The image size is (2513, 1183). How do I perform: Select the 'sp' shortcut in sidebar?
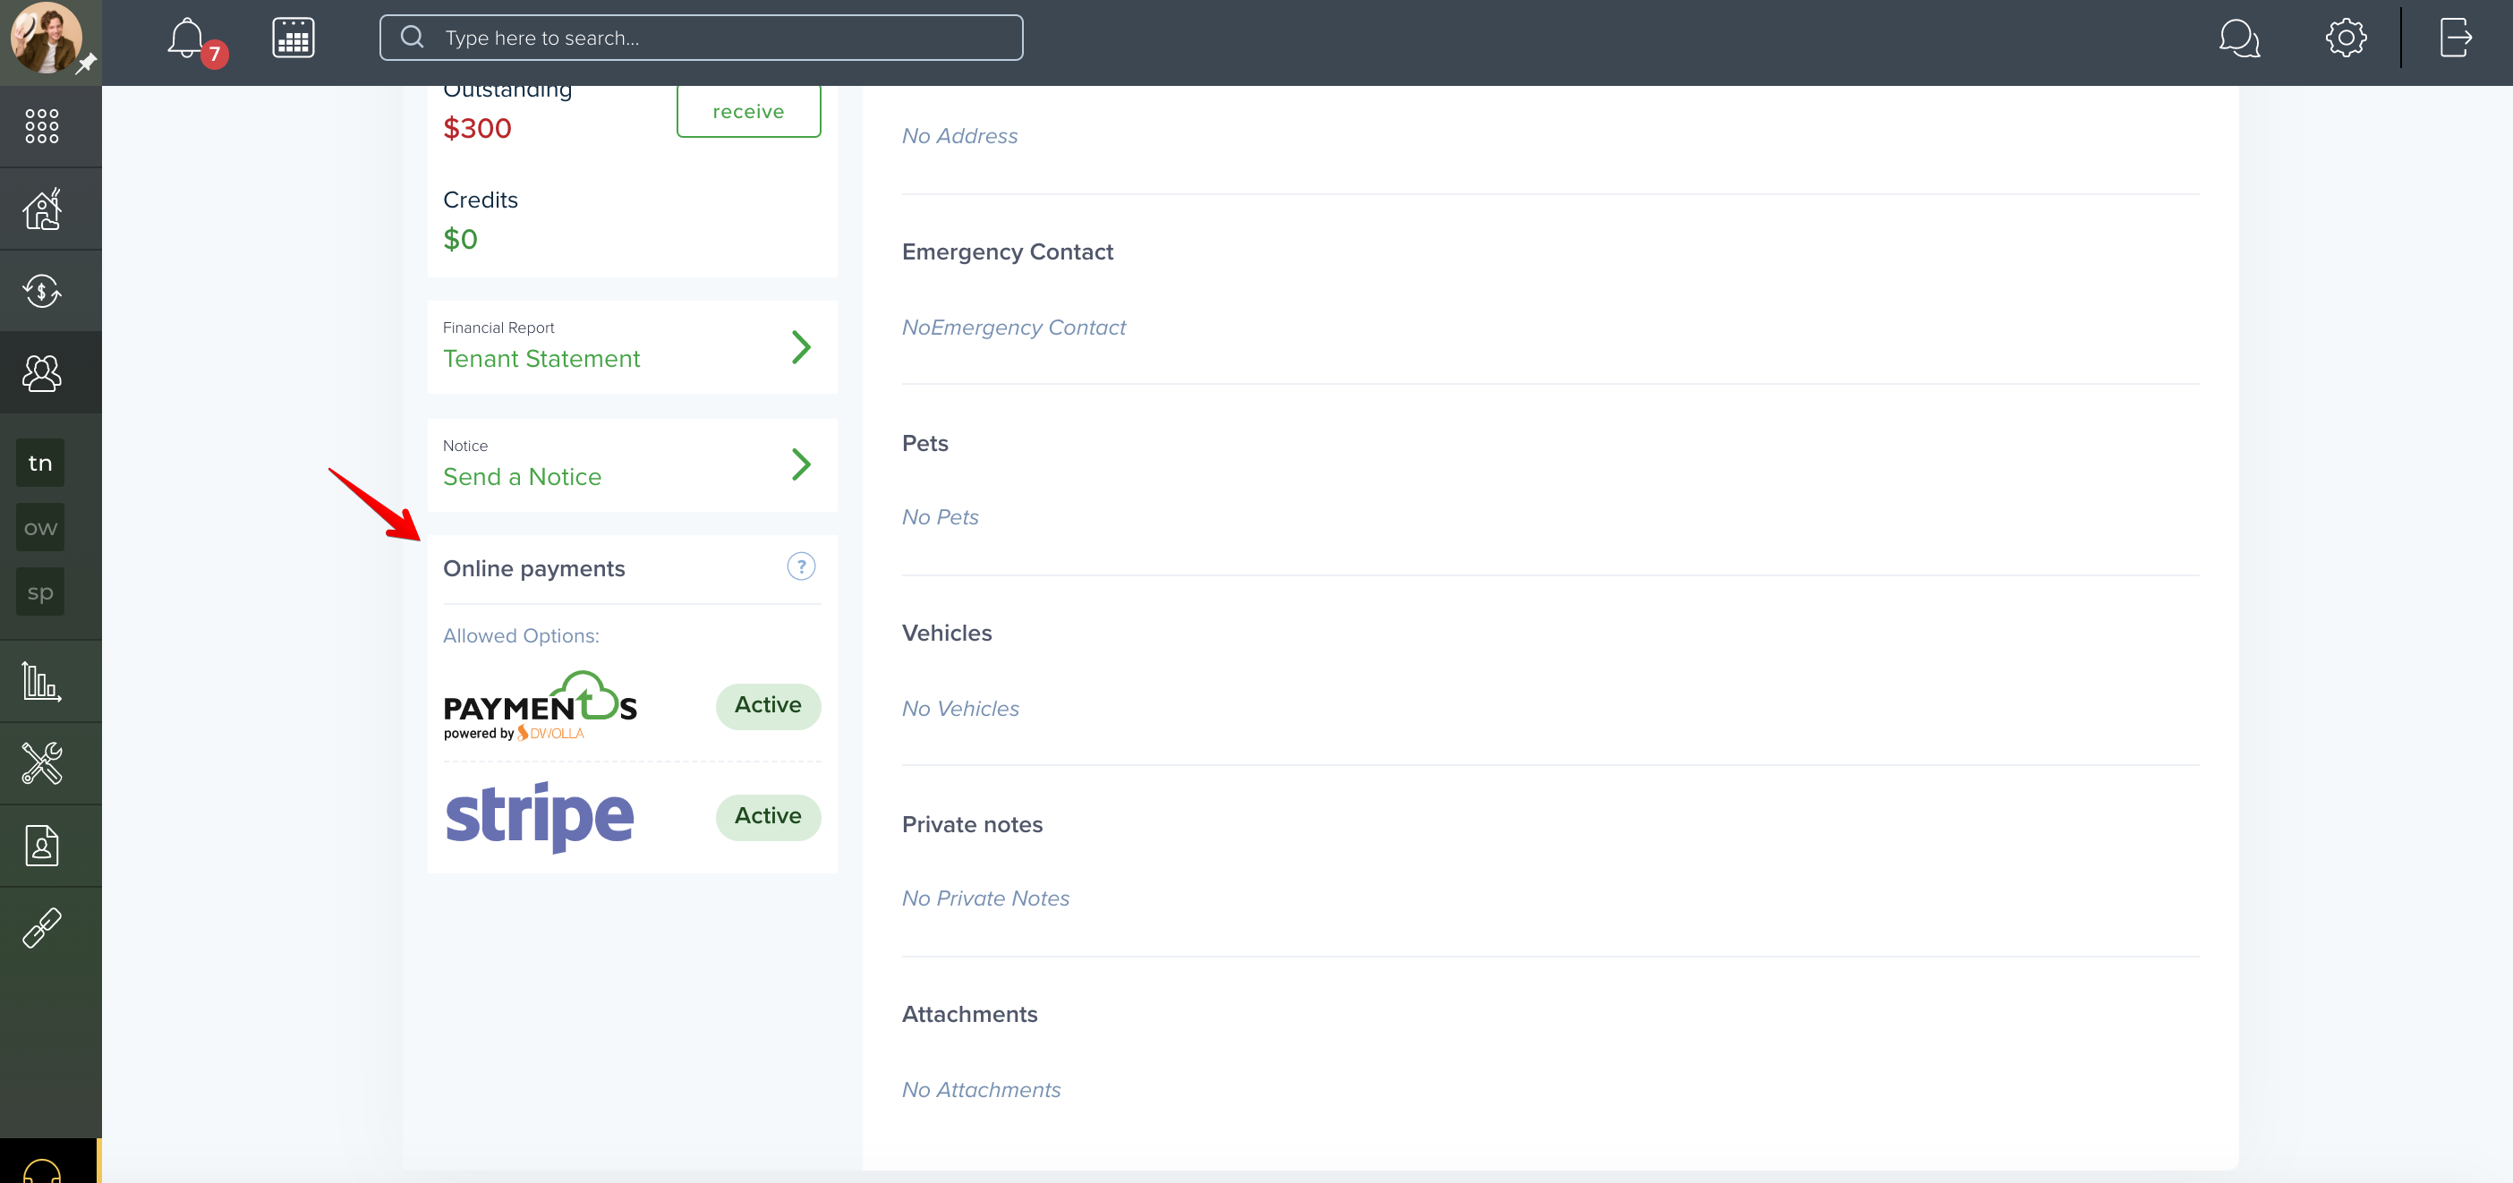[x=40, y=592]
